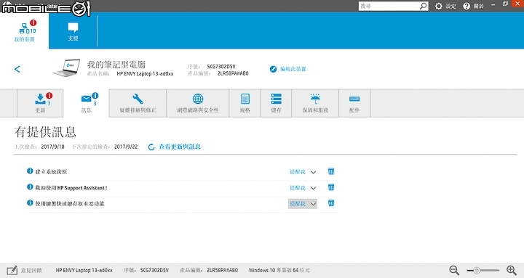Click the search input field
The height and width of the screenshot is (278, 524).
[x=389, y=6]
